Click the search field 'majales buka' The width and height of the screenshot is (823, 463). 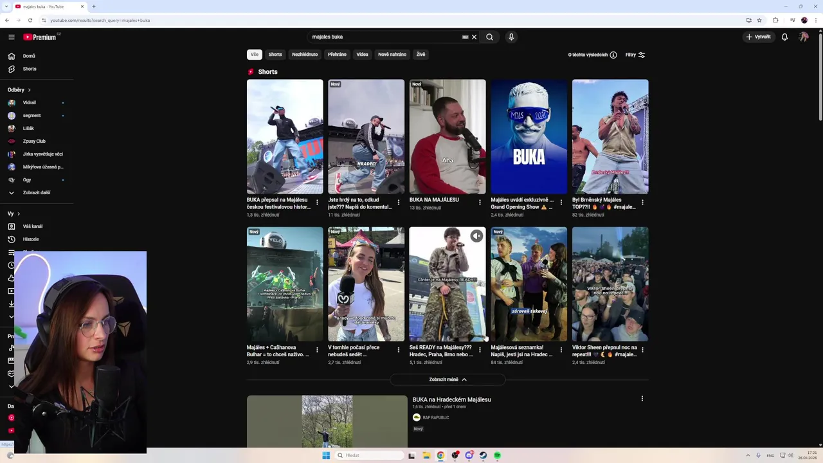384,37
